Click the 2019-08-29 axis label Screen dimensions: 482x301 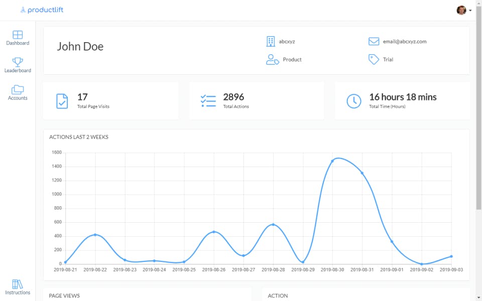(303, 270)
